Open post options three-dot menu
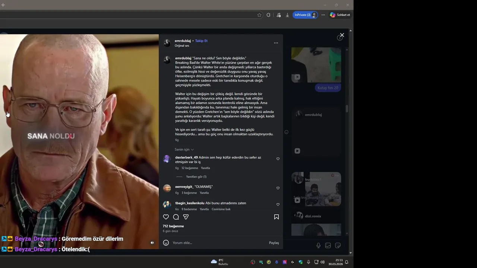 276,43
